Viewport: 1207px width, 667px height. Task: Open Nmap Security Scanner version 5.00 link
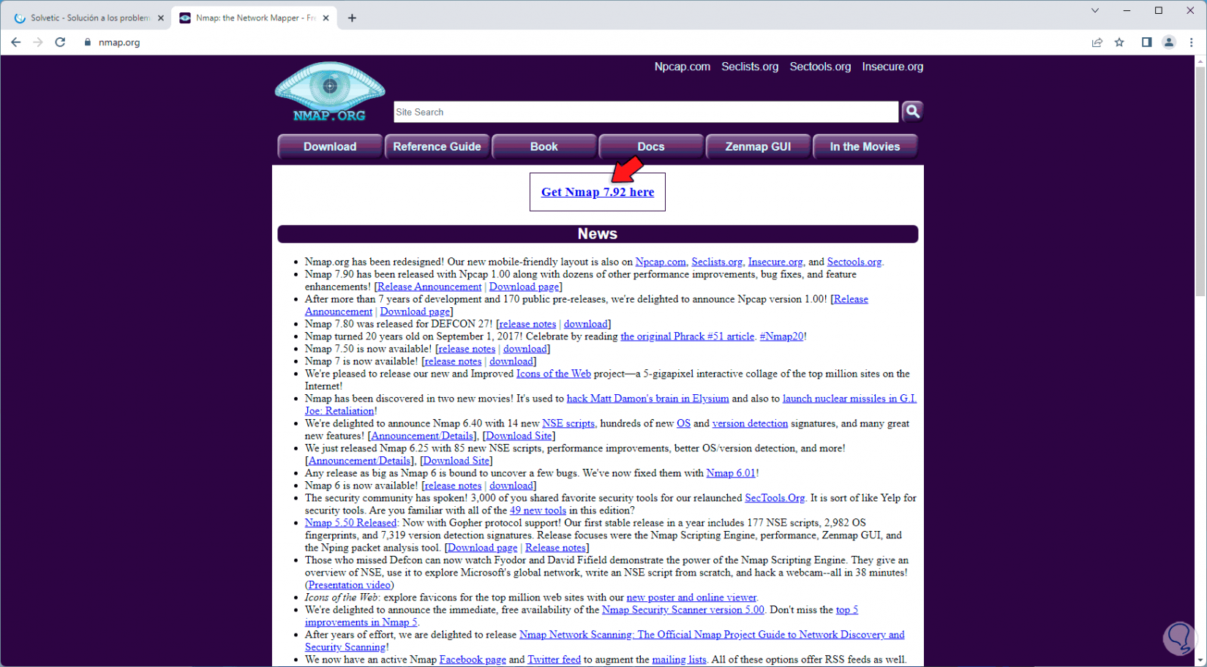[x=683, y=610]
